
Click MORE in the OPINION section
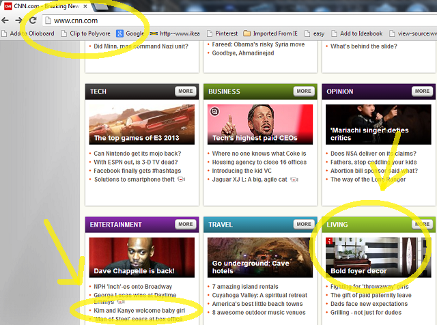coord(422,91)
